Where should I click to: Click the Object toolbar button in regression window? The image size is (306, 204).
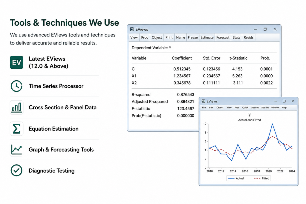click(x=157, y=37)
